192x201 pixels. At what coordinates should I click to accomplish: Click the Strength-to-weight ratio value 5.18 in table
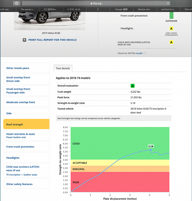[x=133, y=103]
